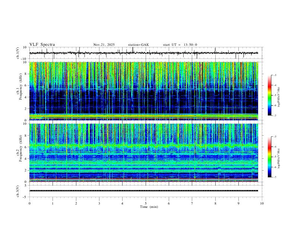This screenshot has width=295, height=228.
Task: Click time axis tick label "9"
Action: 238,203
